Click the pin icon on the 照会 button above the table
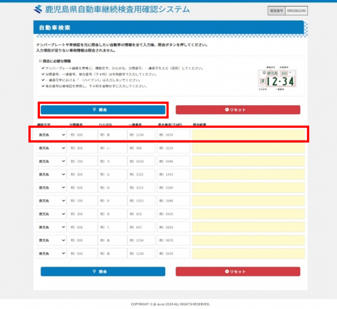 [x=94, y=110]
